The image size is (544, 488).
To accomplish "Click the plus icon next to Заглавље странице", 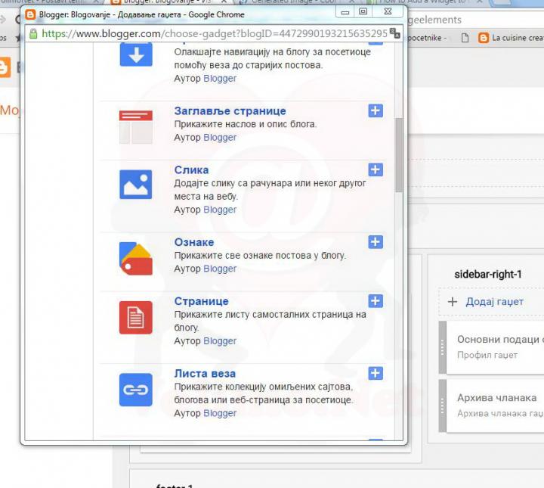I will 375,111.
